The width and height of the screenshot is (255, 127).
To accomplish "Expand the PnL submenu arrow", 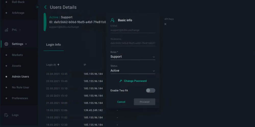I will coord(20,30).
